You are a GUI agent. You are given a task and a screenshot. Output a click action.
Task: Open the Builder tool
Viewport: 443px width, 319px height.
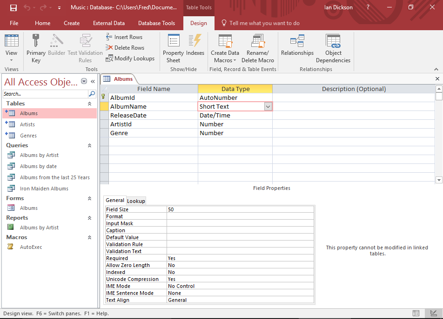(x=56, y=46)
